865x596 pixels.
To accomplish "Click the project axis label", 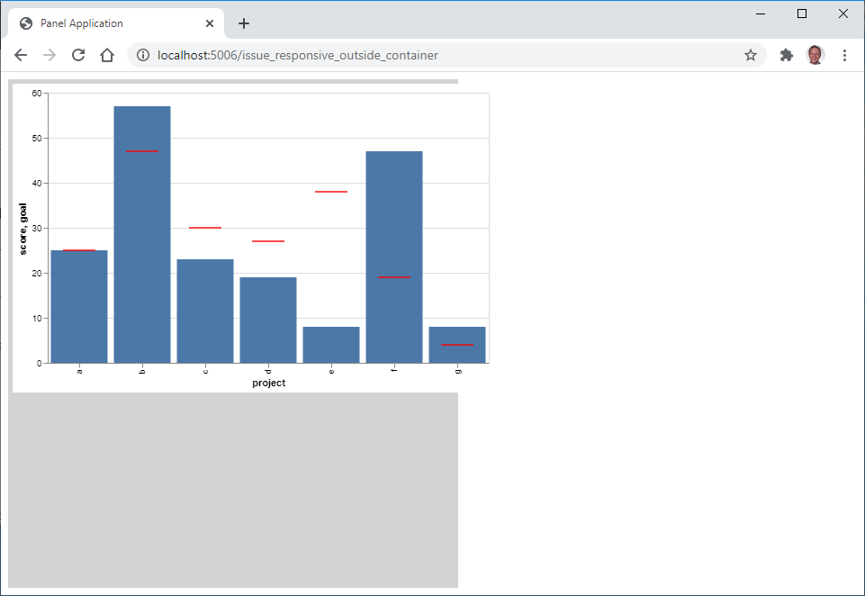I will (x=267, y=382).
